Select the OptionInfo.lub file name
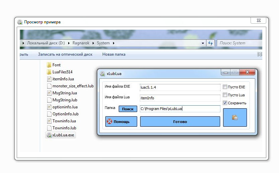Screen dimensions: 279x173 [x=66, y=114]
